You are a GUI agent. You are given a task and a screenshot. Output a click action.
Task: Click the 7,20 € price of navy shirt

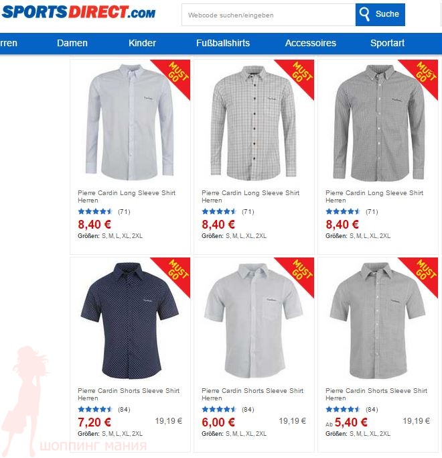click(94, 422)
